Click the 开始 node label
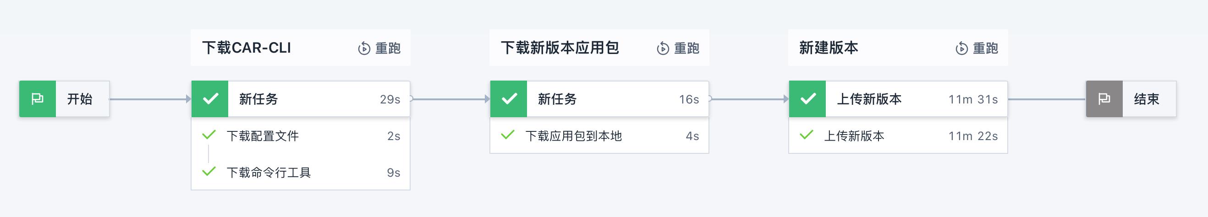This screenshot has height=217, width=1208. point(80,99)
